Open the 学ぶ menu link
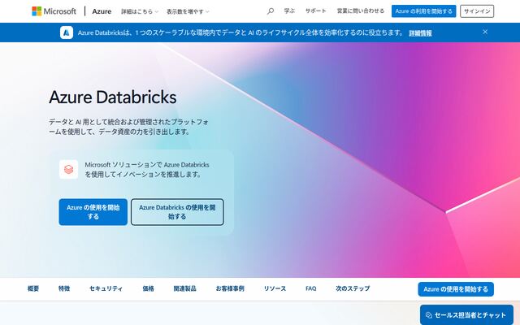The height and width of the screenshot is (325, 520). tap(289, 11)
